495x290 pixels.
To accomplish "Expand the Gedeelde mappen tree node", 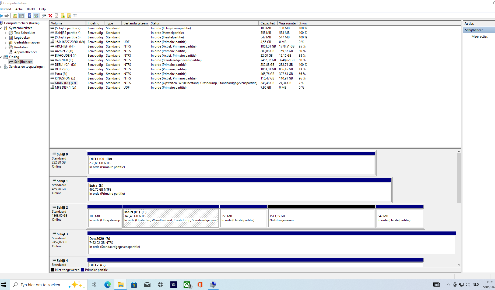I will [6, 42].
